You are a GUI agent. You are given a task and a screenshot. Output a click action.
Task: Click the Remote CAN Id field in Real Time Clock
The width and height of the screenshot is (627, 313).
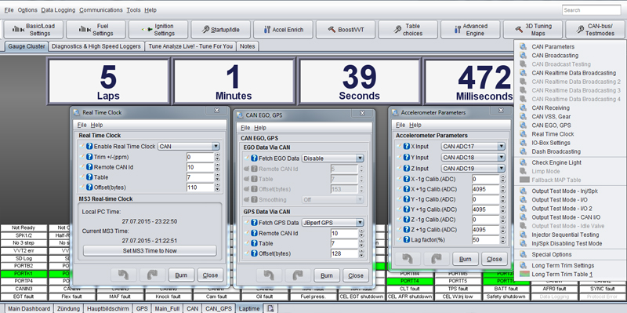[x=201, y=167]
